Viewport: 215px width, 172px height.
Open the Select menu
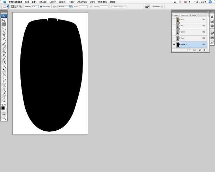tap(62, 2)
